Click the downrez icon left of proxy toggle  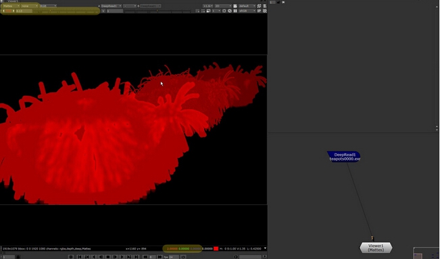point(203,11)
